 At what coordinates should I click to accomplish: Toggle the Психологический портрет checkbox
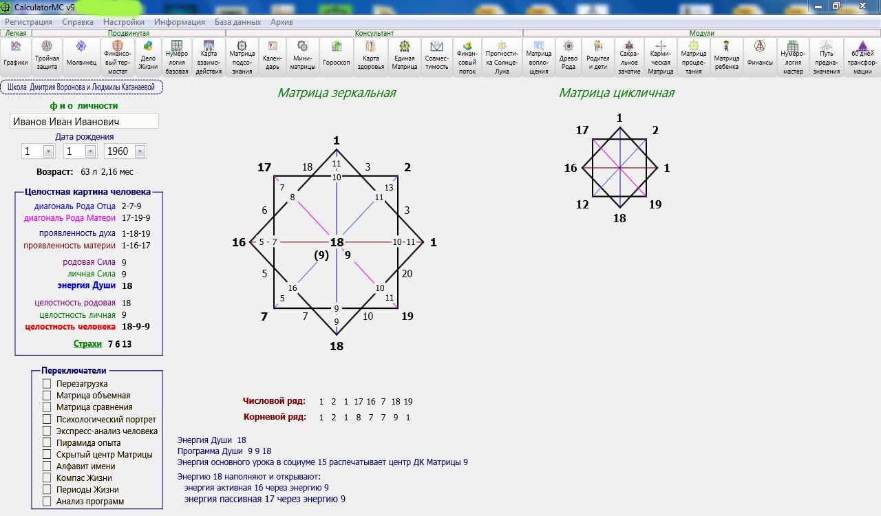(x=47, y=419)
